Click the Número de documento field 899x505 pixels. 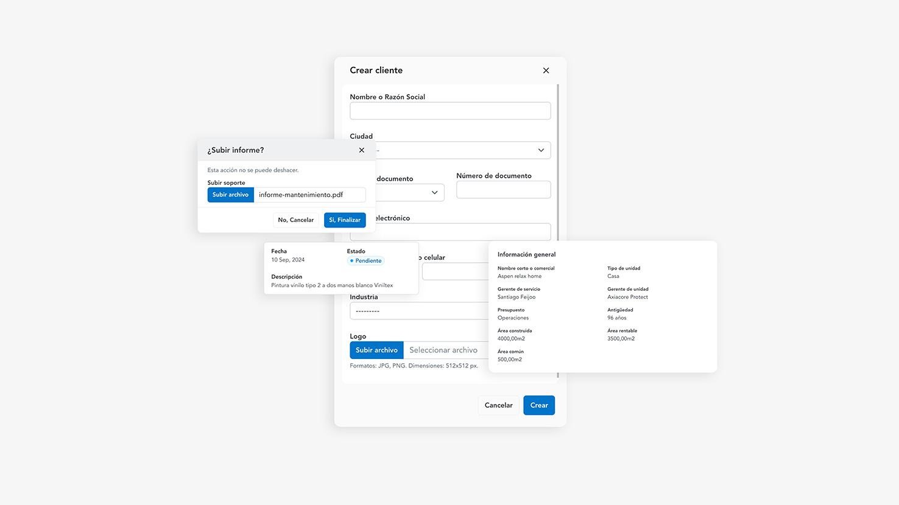503,189
